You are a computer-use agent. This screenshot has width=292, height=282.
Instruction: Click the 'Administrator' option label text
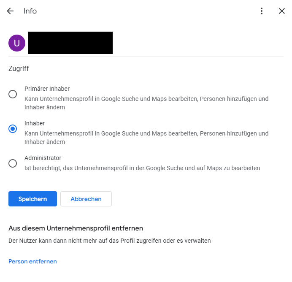click(43, 158)
